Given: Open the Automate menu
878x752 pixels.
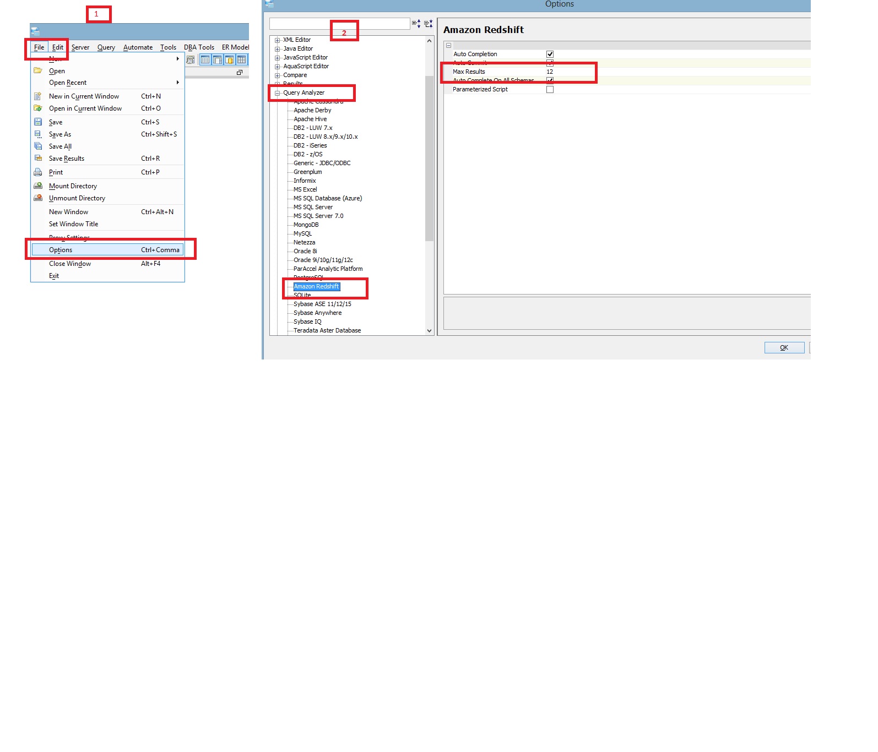Looking at the screenshot, I should pyautogui.click(x=138, y=47).
